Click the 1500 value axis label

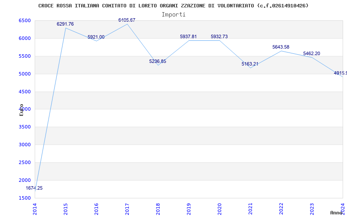tap(24, 198)
